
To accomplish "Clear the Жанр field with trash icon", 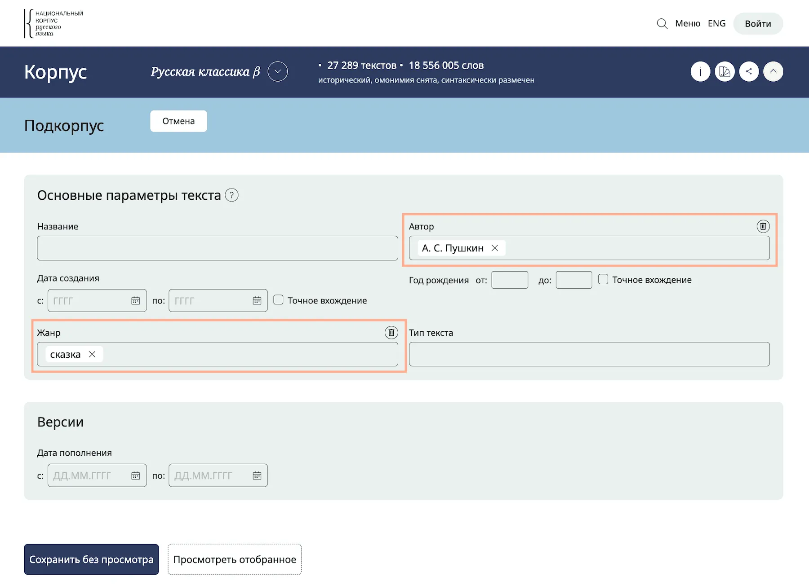I will tap(391, 333).
